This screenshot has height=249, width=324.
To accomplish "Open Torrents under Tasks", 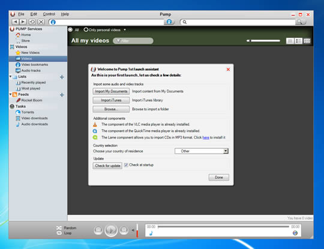I will click(28, 112).
